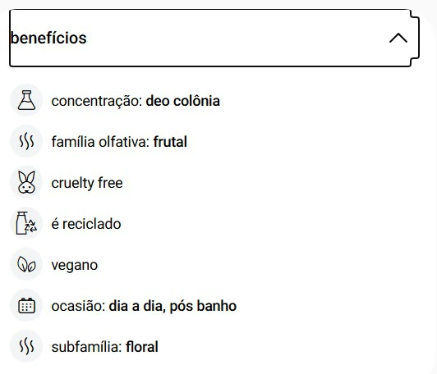Click the dia a dia, pós banho text
Viewport: 437px width, 374px height.
[172, 306]
